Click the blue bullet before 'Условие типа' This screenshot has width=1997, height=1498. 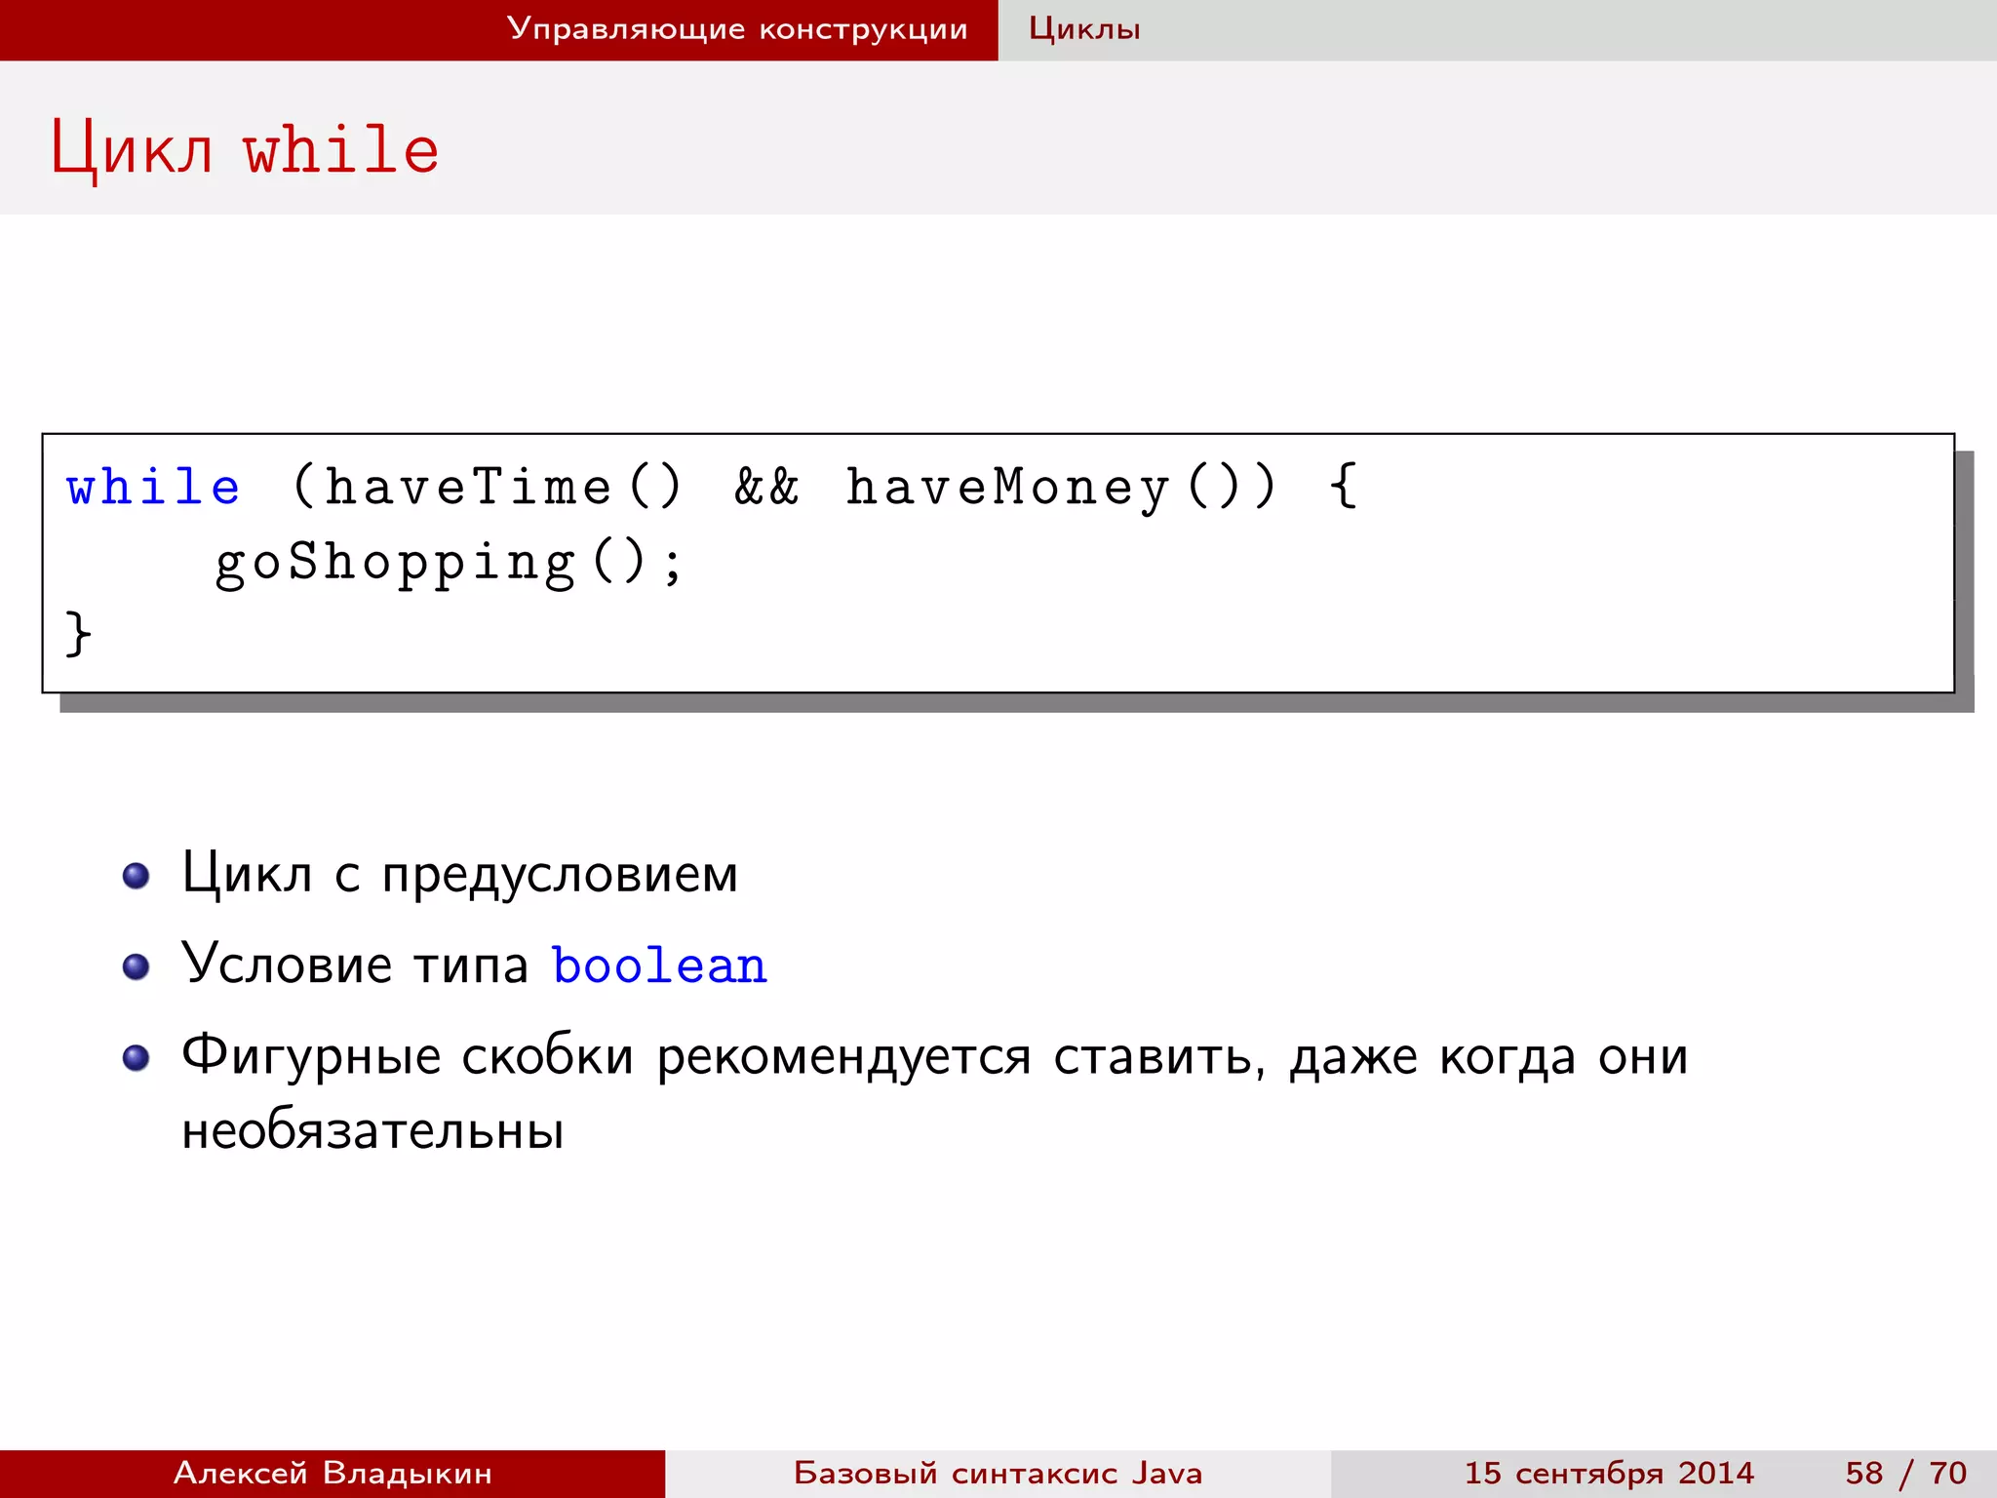point(137,966)
